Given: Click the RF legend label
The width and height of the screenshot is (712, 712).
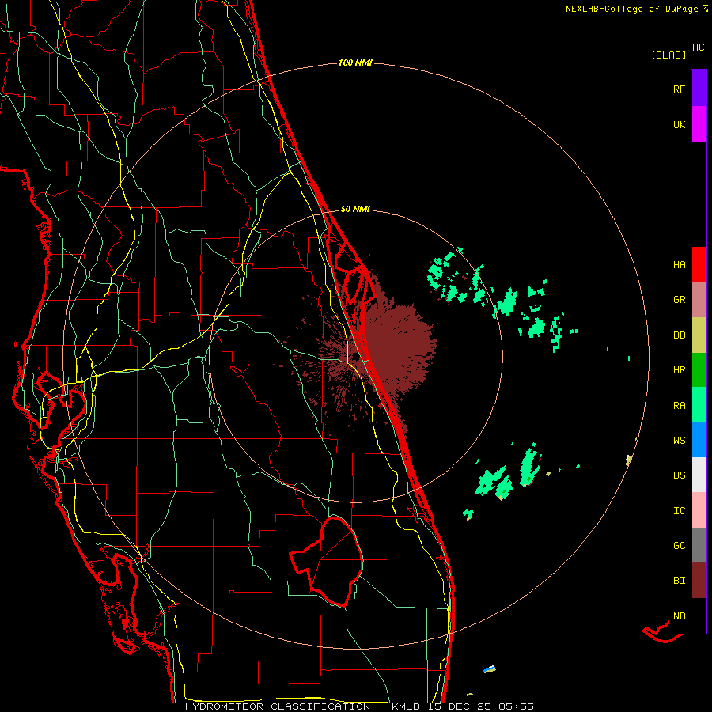Looking at the screenshot, I should pyautogui.click(x=679, y=89).
